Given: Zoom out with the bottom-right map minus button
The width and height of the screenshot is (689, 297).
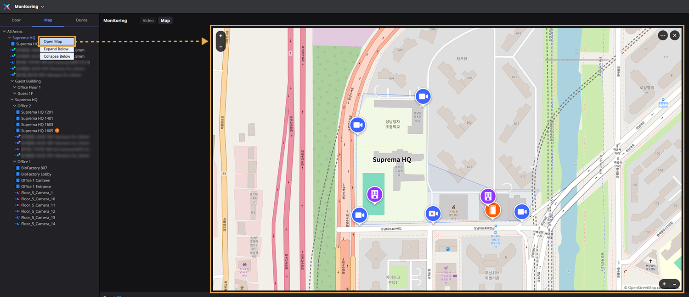Looking at the screenshot, I should [x=674, y=284].
